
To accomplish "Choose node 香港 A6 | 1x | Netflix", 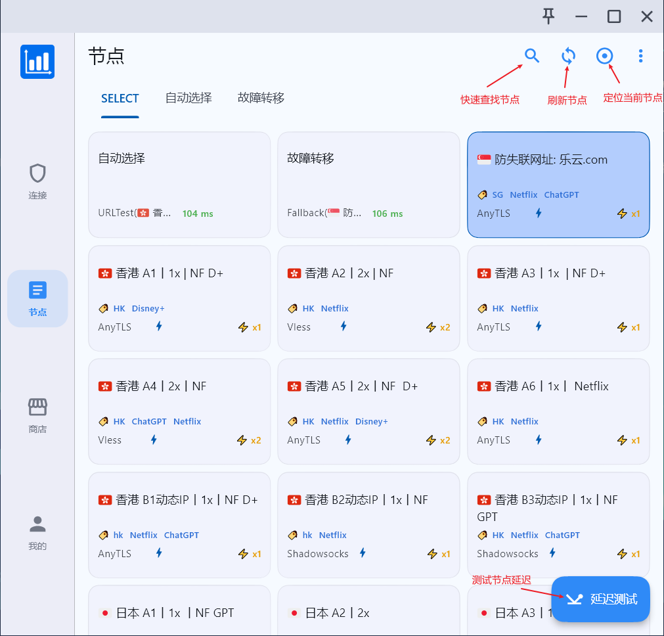I will point(558,411).
